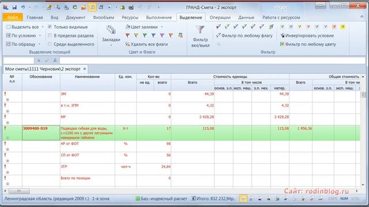
Task: Toggle the По образцу selection option
Action: 21,44
